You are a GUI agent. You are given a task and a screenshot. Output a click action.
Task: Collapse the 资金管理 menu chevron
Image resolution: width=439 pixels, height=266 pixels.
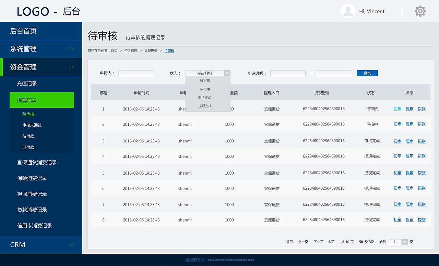coord(71,67)
